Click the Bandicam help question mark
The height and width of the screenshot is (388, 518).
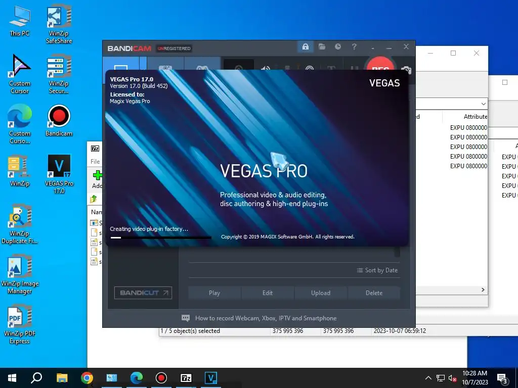[354, 47]
